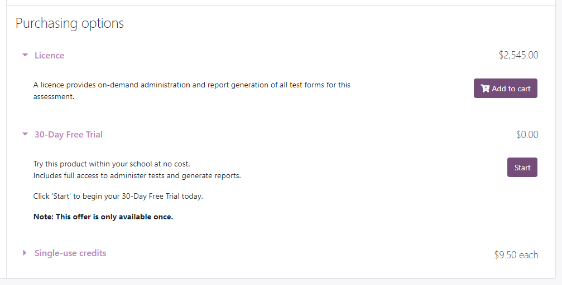The image size is (562, 285).
Task: Click the bold 'offer is only available once' note
Action: (x=103, y=217)
